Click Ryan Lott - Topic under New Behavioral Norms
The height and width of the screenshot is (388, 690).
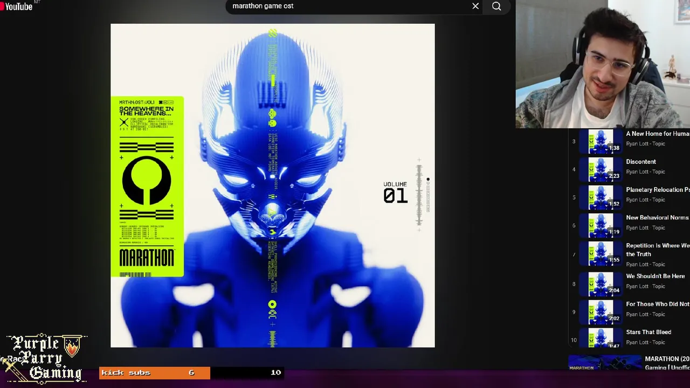pos(645,228)
